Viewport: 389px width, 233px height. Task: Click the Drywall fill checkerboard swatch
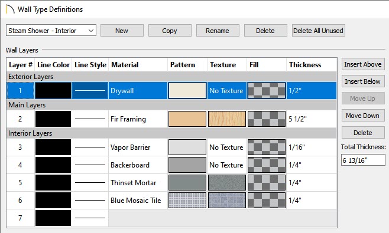267,91
